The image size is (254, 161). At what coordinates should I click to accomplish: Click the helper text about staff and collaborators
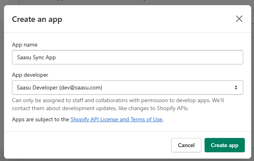click(118, 104)
